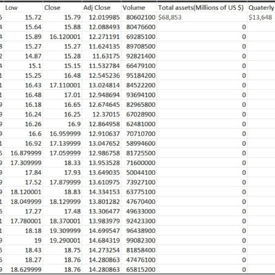The height and width of the screenshot is (275, 275).
Task: Select the Close value 16.959999
Action: coord(65,133)
